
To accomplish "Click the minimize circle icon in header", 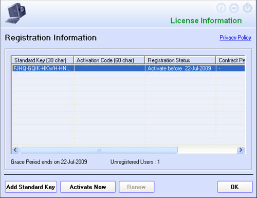I will click(x=234, y=8).
